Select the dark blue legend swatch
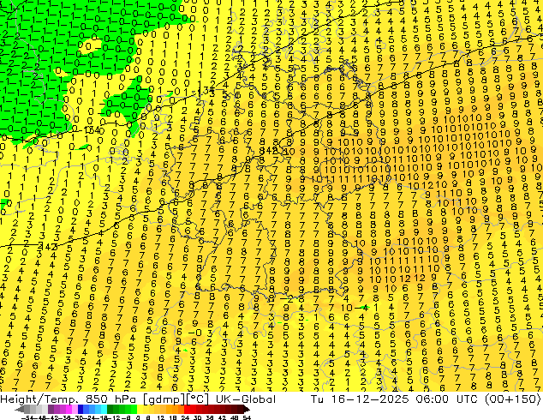This screenshot has width=543, height=420. 81,409
